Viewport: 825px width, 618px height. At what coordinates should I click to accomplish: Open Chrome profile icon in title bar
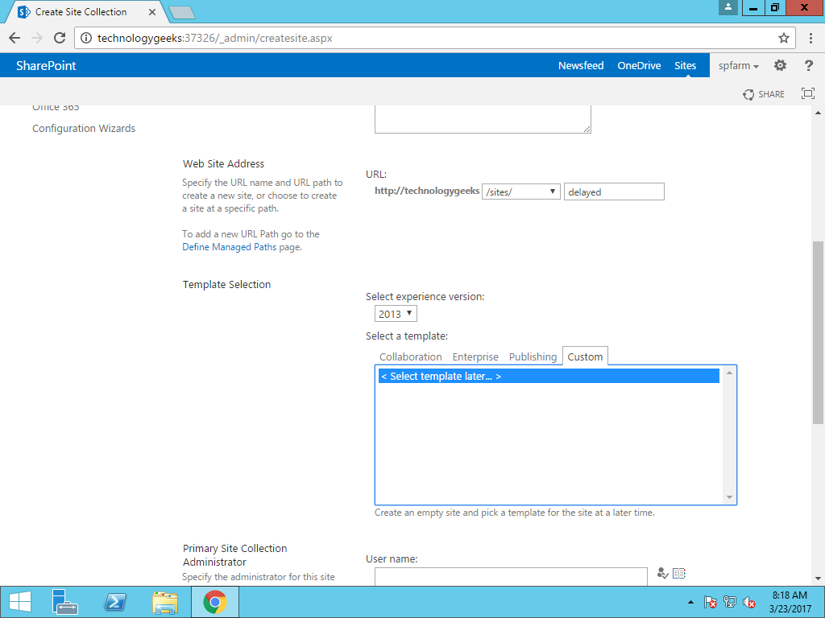coord(728,7)
